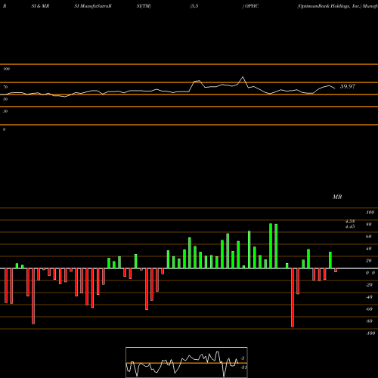The image size is (378, 378).
Task: Click the 'MR' panel label
Action: point(337,197)
